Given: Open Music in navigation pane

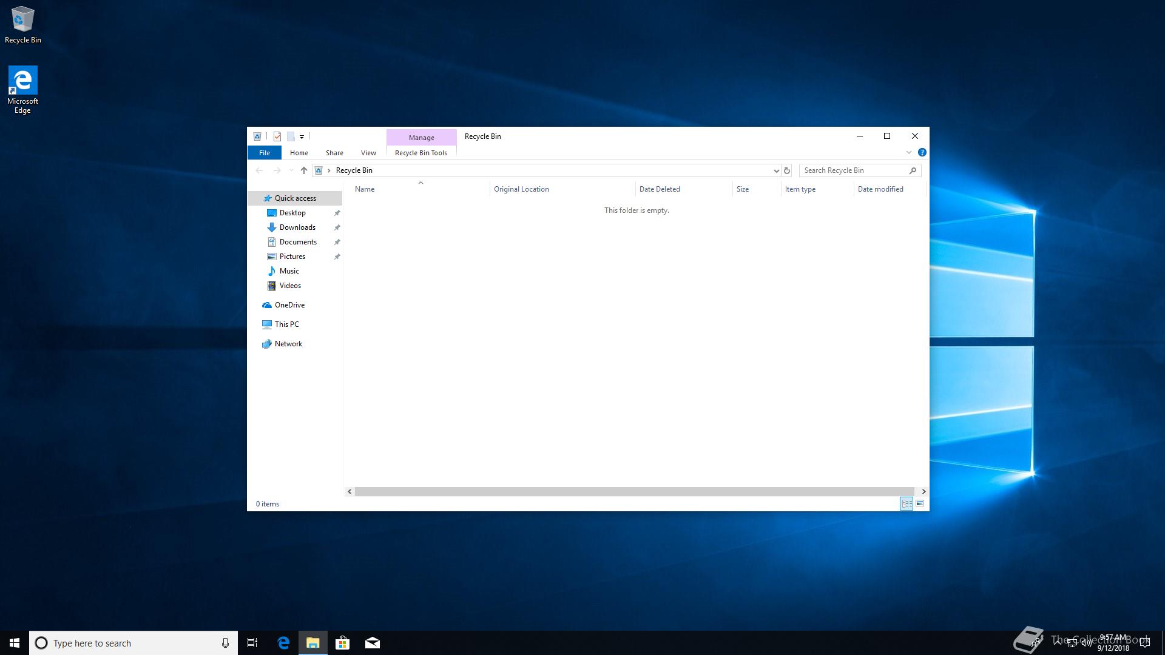Looking at the screenshot, I should 289,271.
